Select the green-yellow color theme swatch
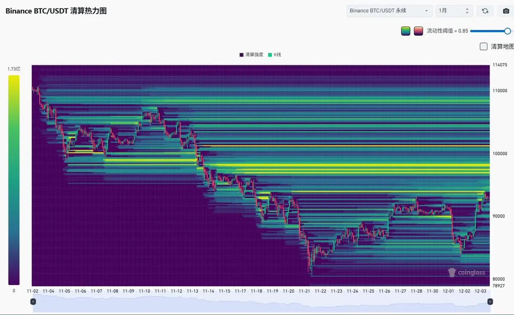Image resolution: width=514 pixels, height=315 pixels. coord(406,31)
